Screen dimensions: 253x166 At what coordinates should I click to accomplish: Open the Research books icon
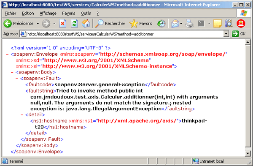(x=229, y=24)
